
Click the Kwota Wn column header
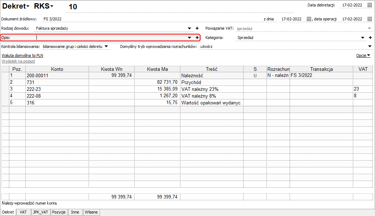[112, 69]
